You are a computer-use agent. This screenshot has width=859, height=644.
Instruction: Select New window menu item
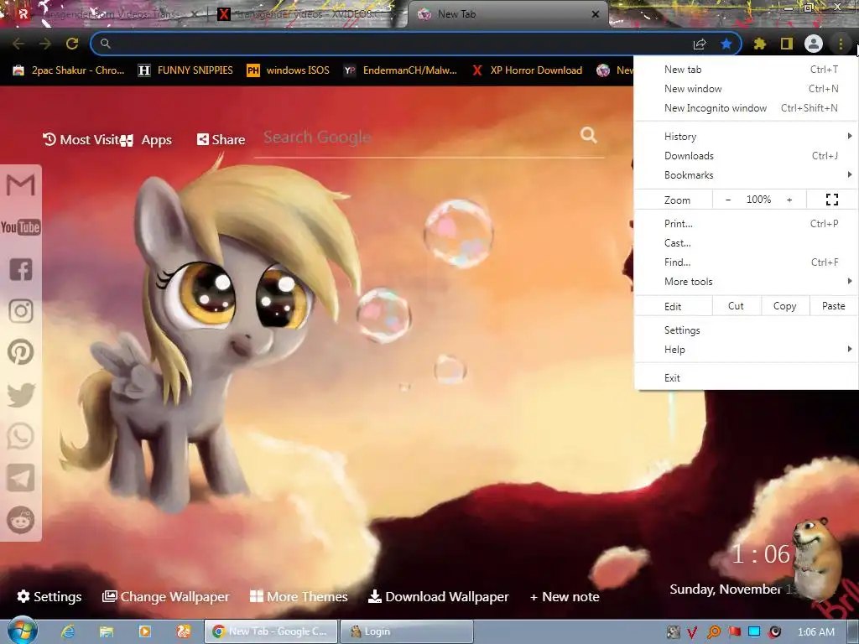coord(746,89)
